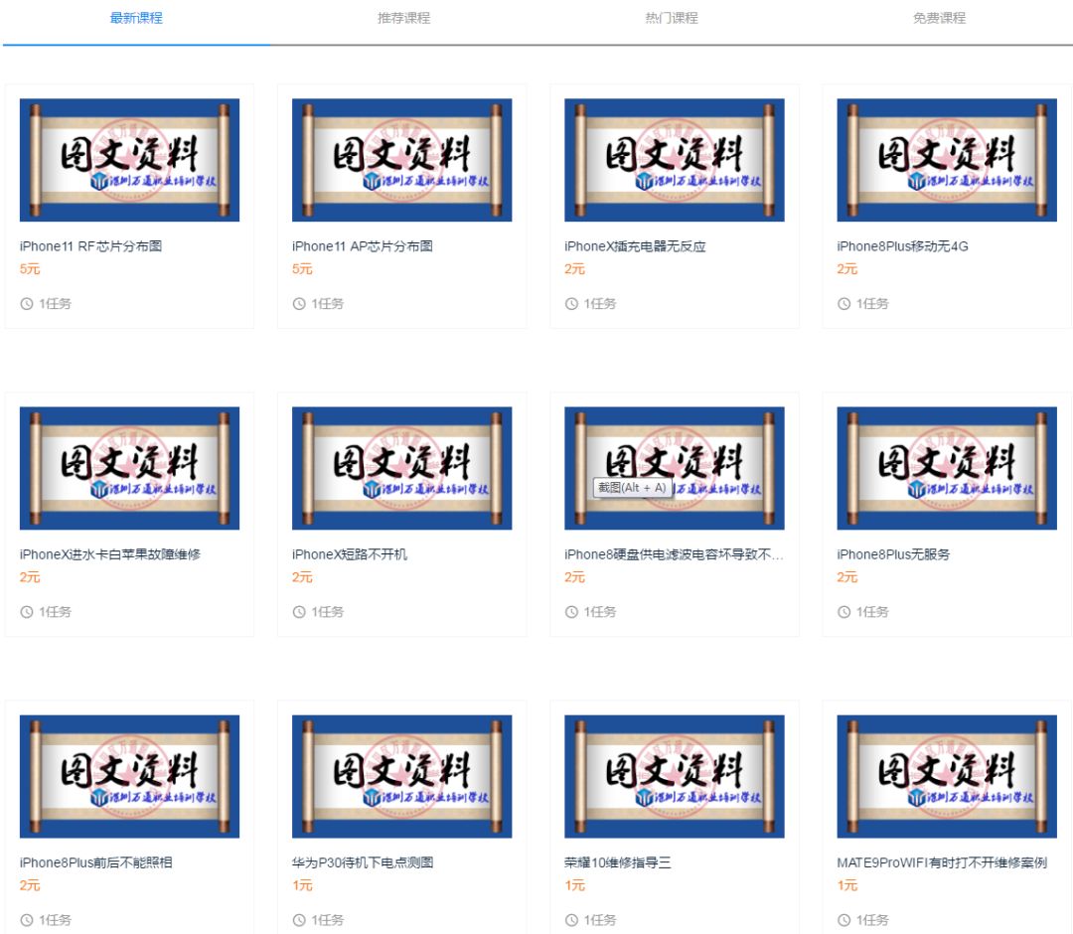The height and width of the screenshot is (934, 1073).
Task: Click the clock icon under iPhoneX短路不开机
Action: (x=299, y=612)
